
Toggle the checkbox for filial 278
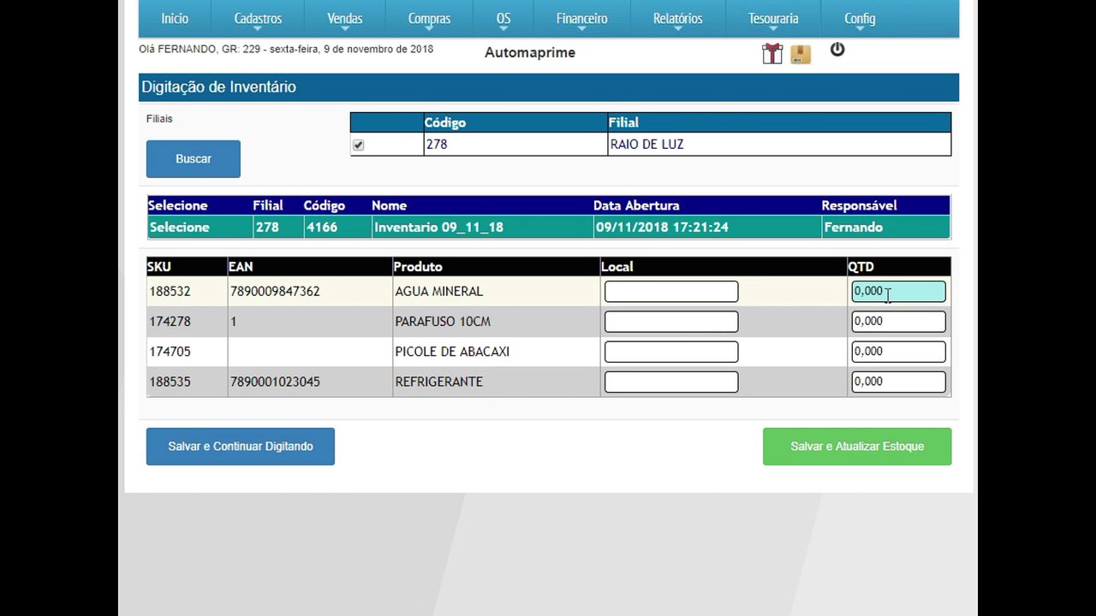click(358, 145)
